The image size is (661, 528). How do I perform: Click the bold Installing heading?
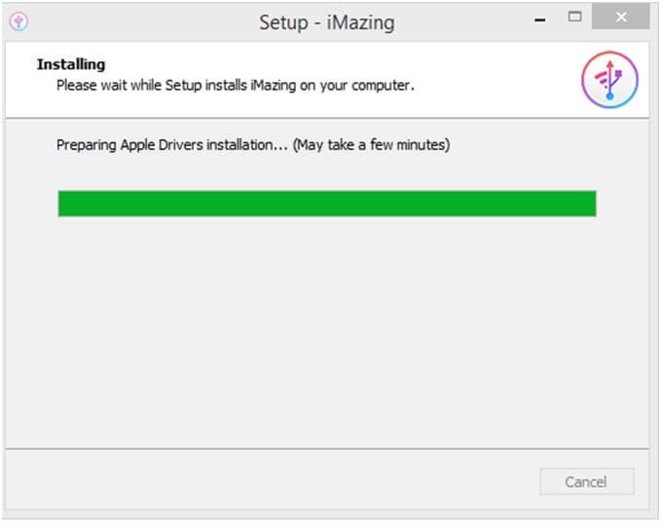coord(71,64)
